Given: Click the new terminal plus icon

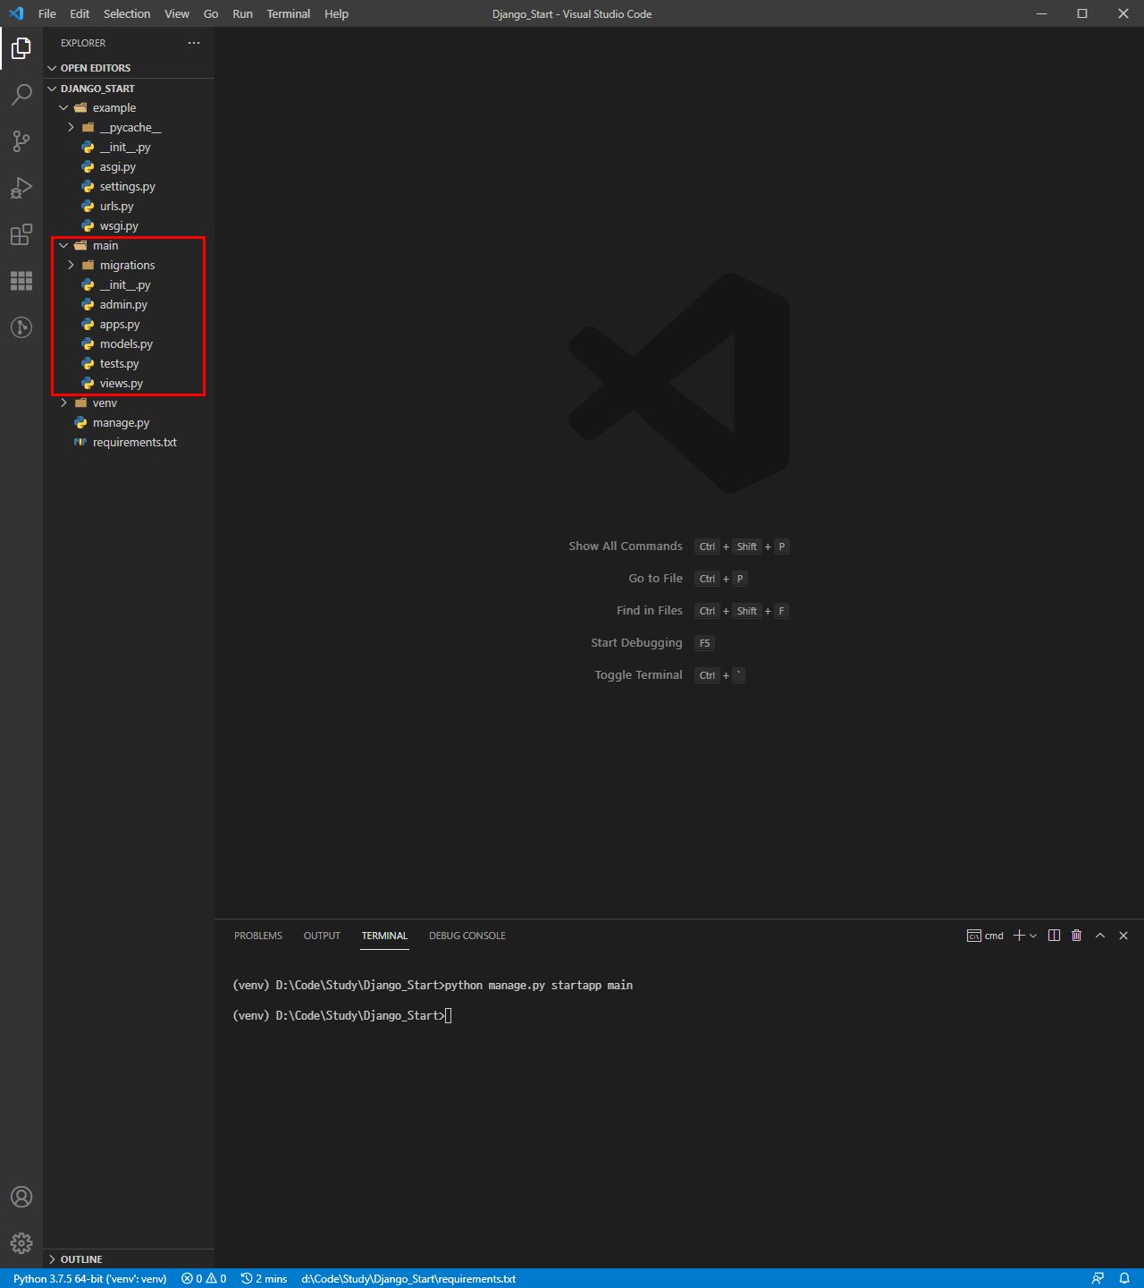Looking at the screenshot, I should (x=1019, y=936).
